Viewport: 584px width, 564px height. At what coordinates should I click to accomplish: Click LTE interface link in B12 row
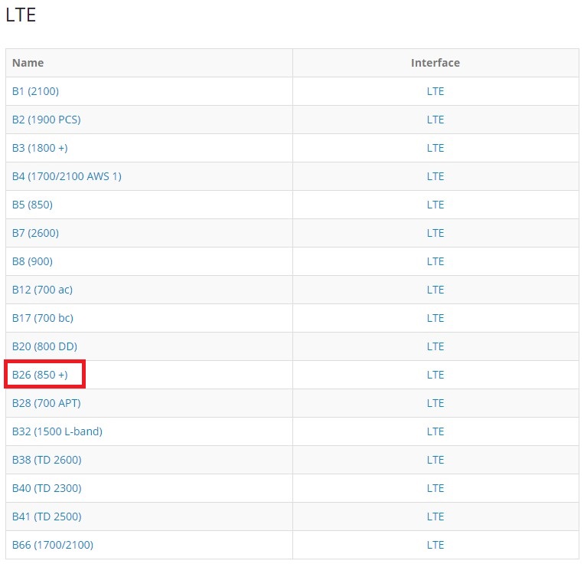coord(436,290)
